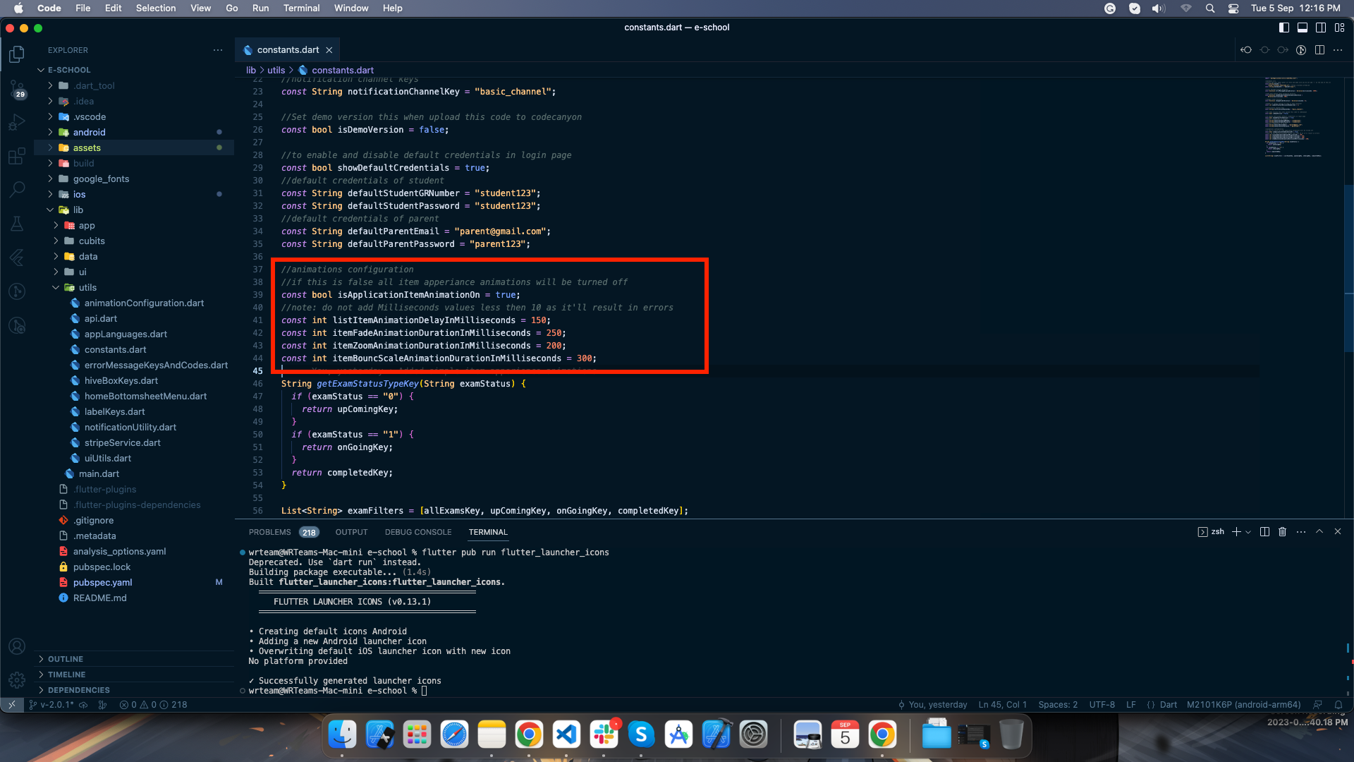Open the Manage gear icon
Image resolution: width=1354 pixels, height=762 pixels.
pyautogui.click(x=17, y=679)
